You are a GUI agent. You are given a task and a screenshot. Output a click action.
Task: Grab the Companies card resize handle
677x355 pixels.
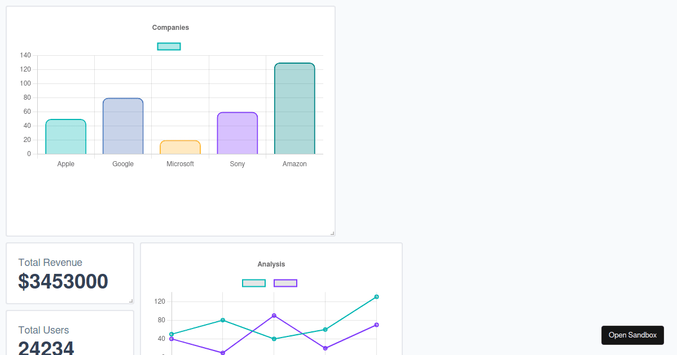[332, 233]
